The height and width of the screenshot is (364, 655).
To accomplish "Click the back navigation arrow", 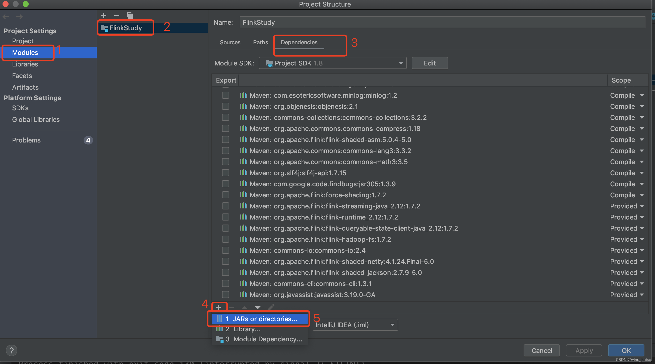I will click(6, 17).
